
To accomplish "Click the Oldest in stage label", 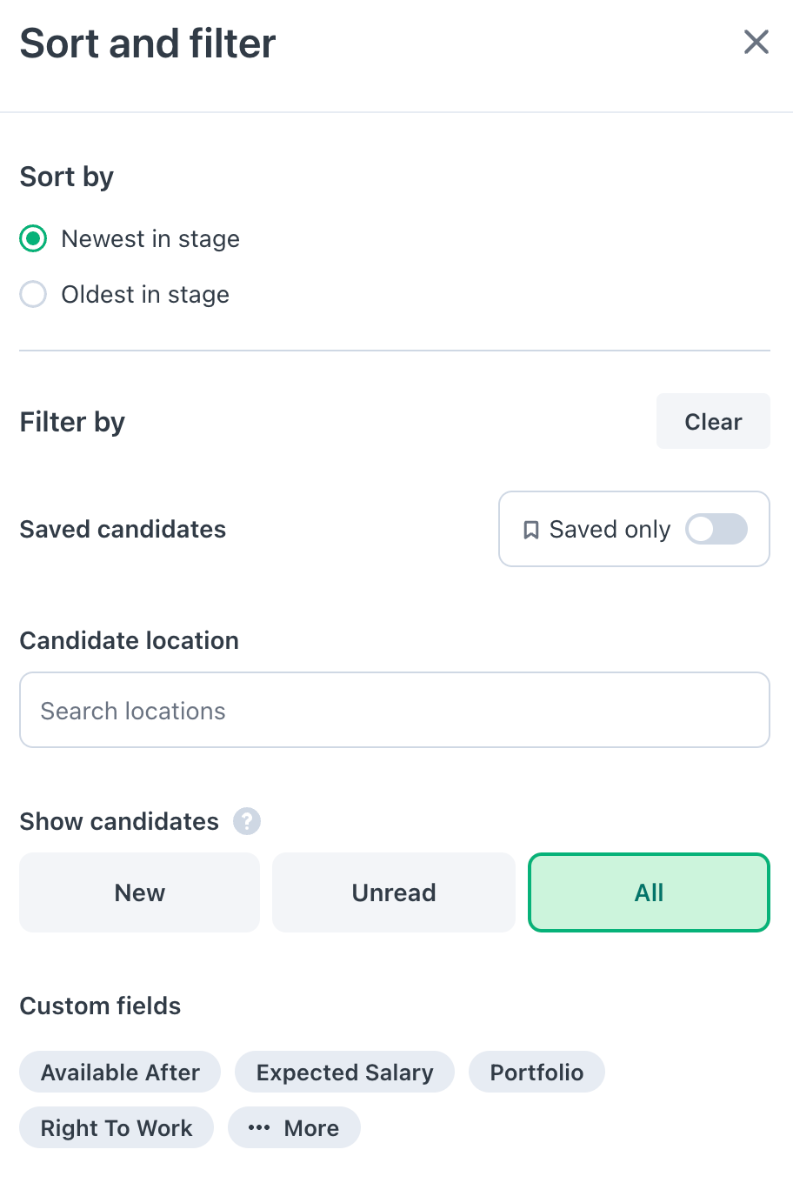I will 145,294.
